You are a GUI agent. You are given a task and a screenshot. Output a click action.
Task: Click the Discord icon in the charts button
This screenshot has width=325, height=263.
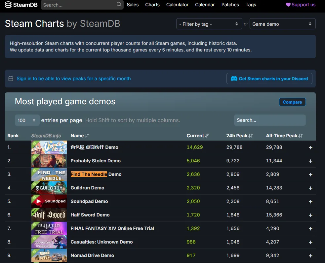(234, 79)
